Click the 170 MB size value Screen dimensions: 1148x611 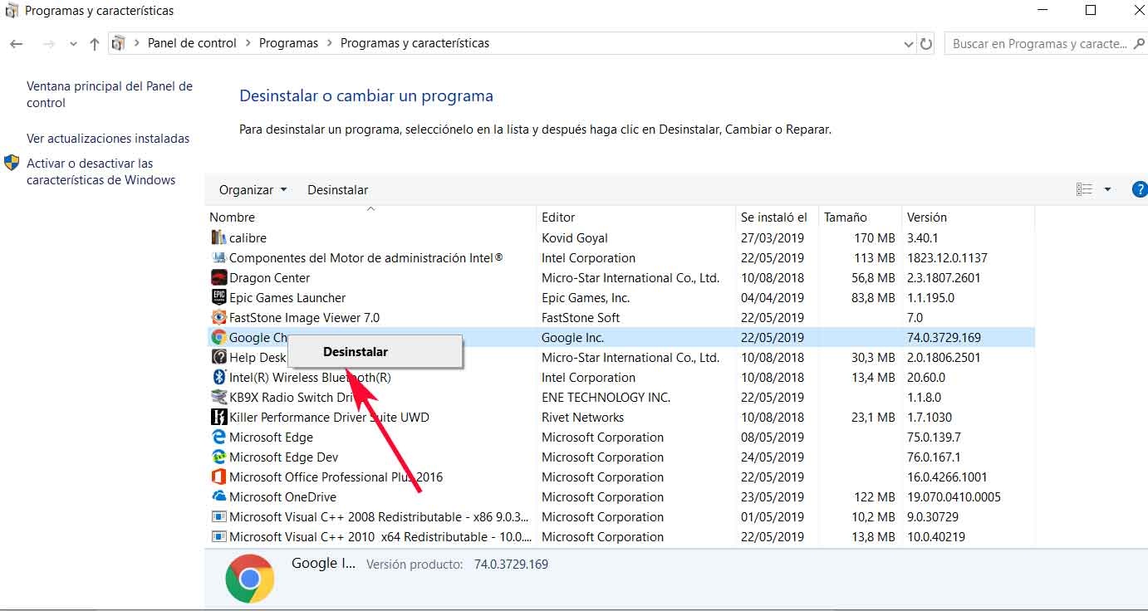(875, 238)
